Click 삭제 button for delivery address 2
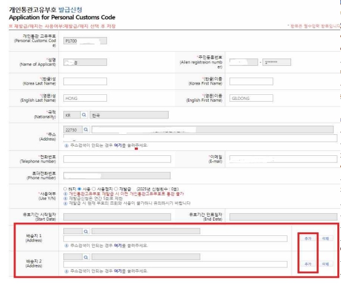Screen dimensions: 341x284 [x=326, y=264]
